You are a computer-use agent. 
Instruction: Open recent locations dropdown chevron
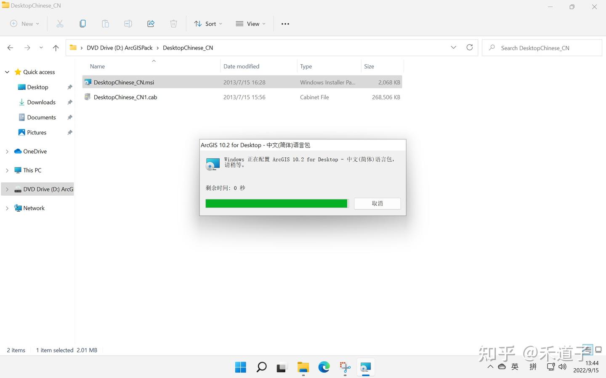41,48
